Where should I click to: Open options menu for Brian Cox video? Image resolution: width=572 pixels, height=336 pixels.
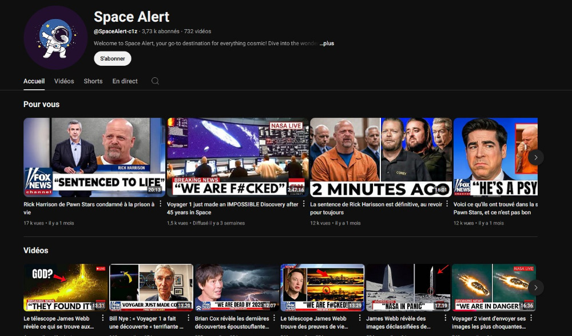click(274, 319)
